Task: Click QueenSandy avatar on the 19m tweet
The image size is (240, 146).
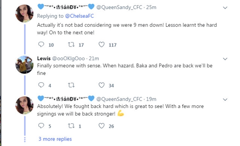Action: 24,105
